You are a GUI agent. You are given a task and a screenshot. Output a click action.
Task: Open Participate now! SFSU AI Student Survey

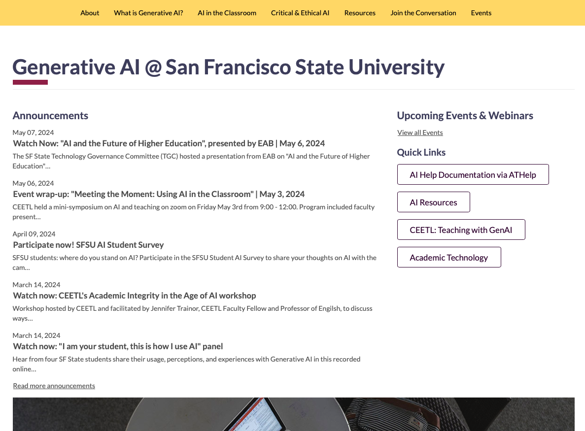(x=88, y=245)
